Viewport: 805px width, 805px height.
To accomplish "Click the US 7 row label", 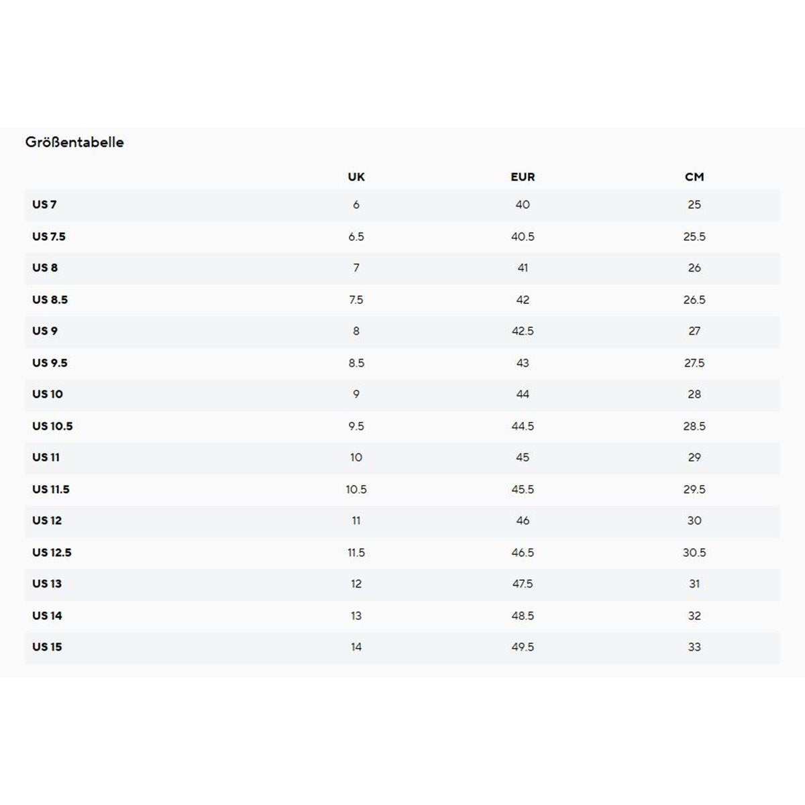I will tap(44, 205).
